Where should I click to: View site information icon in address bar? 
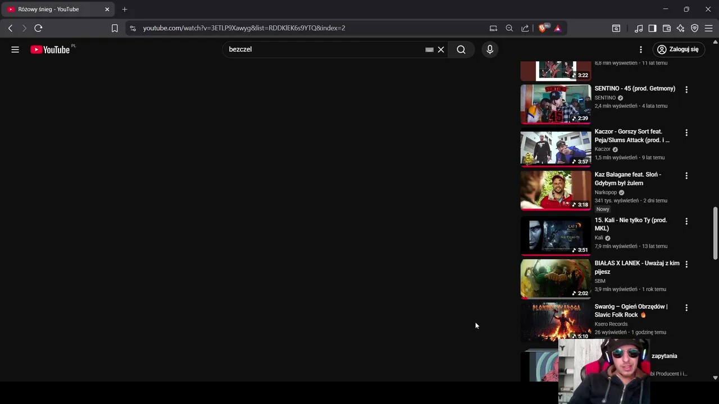pyautogui.click(x=133, y=28)
